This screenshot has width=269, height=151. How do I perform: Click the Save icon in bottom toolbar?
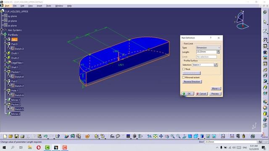16,136
